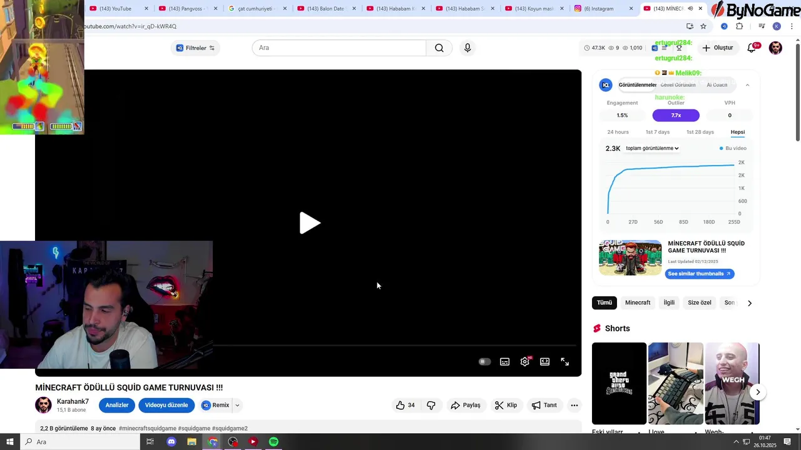Image resolution: width=801 pixels, height=450 pixels.
Task: Click the Ara search input field
Action: [339, 48]
